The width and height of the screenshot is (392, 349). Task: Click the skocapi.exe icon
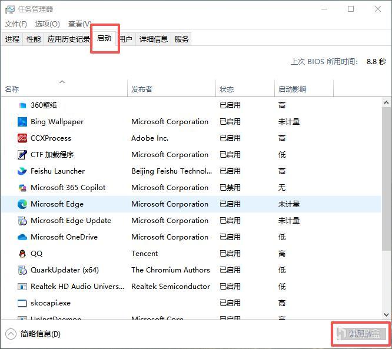point(22,303)
